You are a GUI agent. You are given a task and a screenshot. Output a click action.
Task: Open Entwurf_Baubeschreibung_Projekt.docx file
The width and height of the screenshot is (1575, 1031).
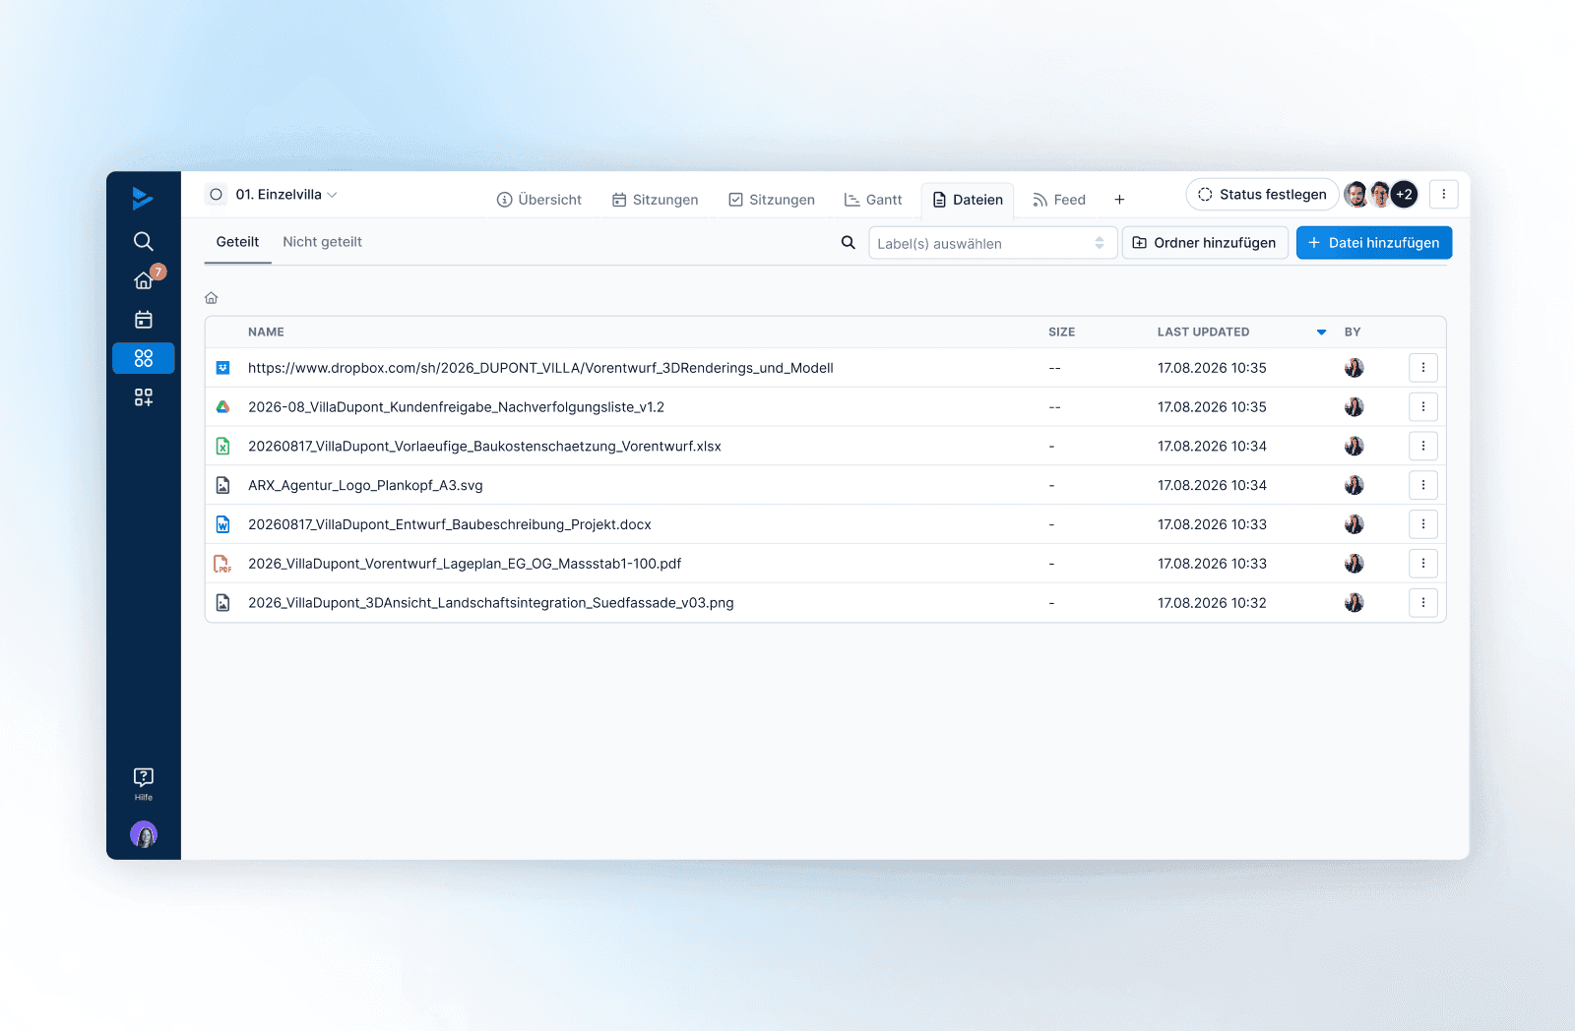tap(450, 524)
